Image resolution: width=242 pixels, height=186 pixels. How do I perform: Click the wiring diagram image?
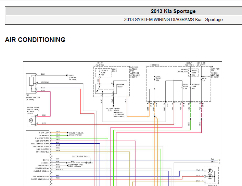[123, 124]
